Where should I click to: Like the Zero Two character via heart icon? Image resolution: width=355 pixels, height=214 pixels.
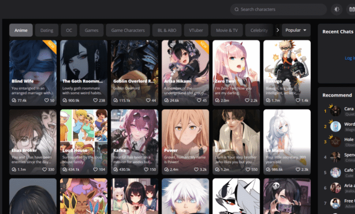pyautogui.click(x=247, y=100)
